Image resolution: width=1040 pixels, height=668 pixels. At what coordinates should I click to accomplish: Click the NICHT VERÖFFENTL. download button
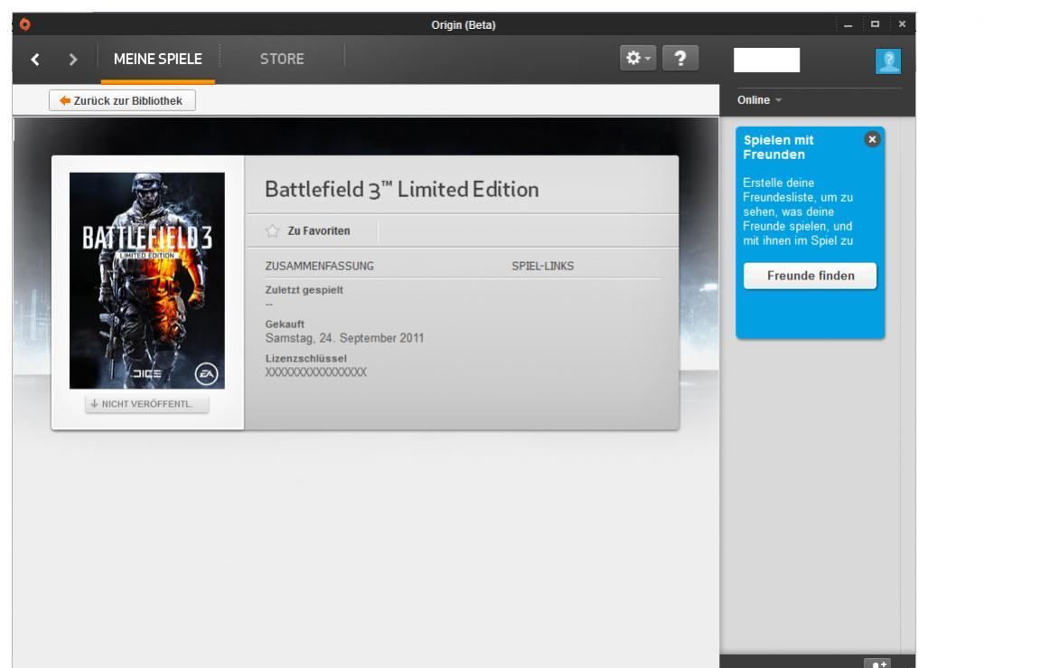pyautogui.click(x=146, y=403)
